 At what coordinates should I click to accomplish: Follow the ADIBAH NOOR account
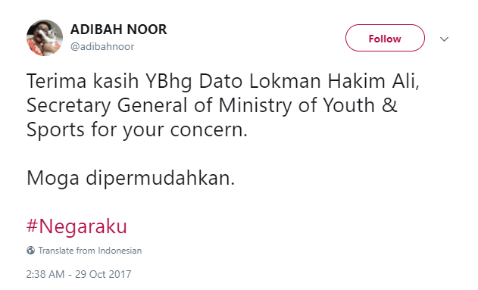(385, 38)
